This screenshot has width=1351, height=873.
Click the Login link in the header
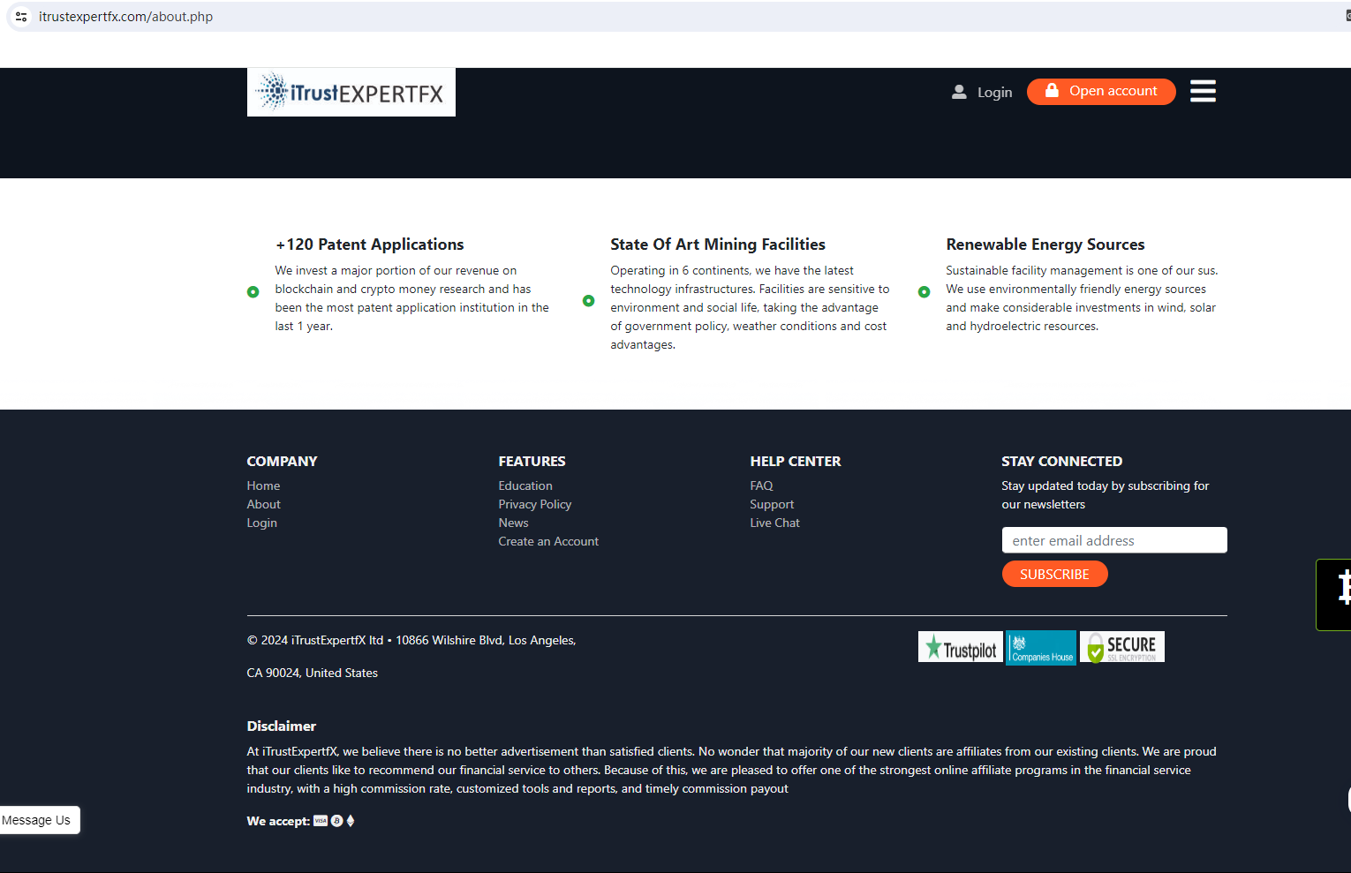pyautogui.click(x=994, y=92)
